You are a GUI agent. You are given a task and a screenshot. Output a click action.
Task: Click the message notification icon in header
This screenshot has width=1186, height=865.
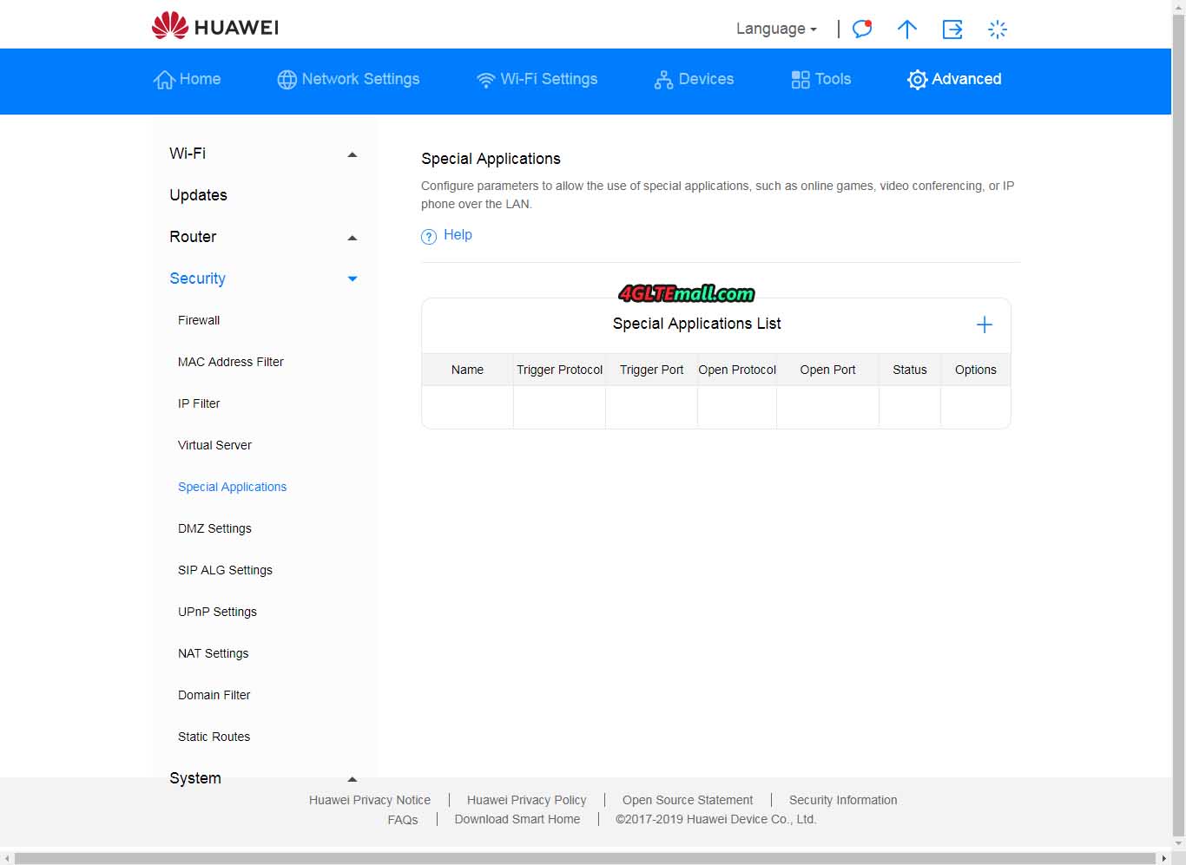tap(861, 29)
